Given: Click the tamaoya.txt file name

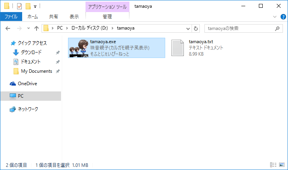Looking at the screenshot, I should click(201, 42).
